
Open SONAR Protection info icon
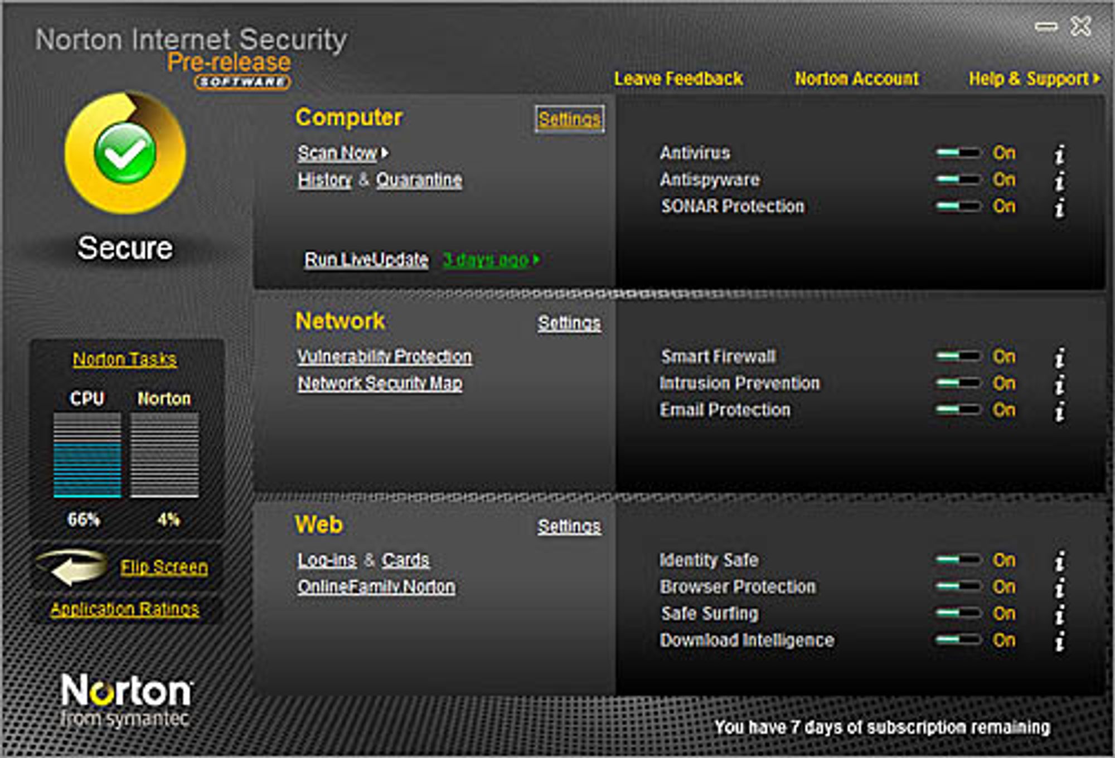[x=1060, y=207]
